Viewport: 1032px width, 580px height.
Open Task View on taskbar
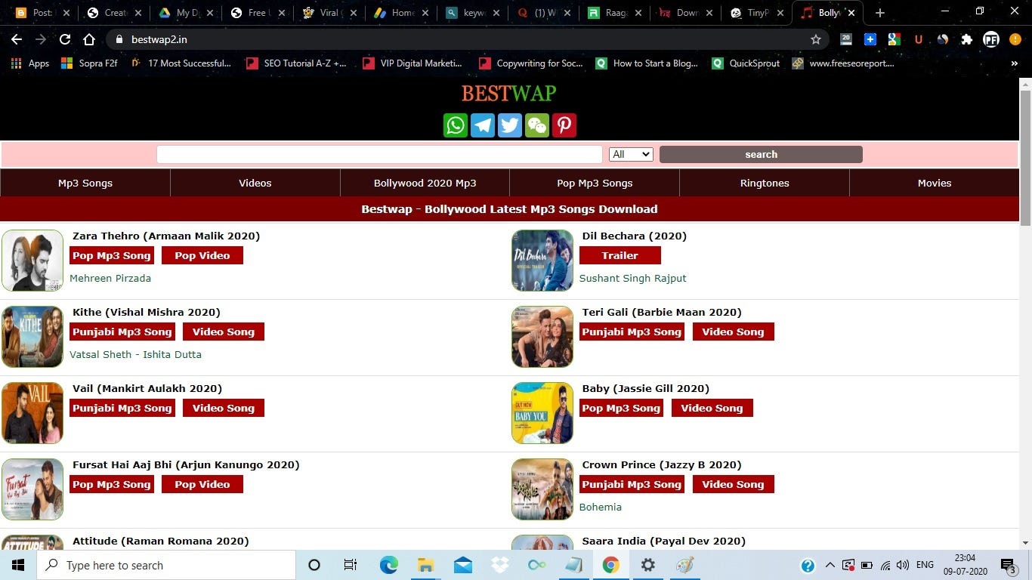(351, 565)
